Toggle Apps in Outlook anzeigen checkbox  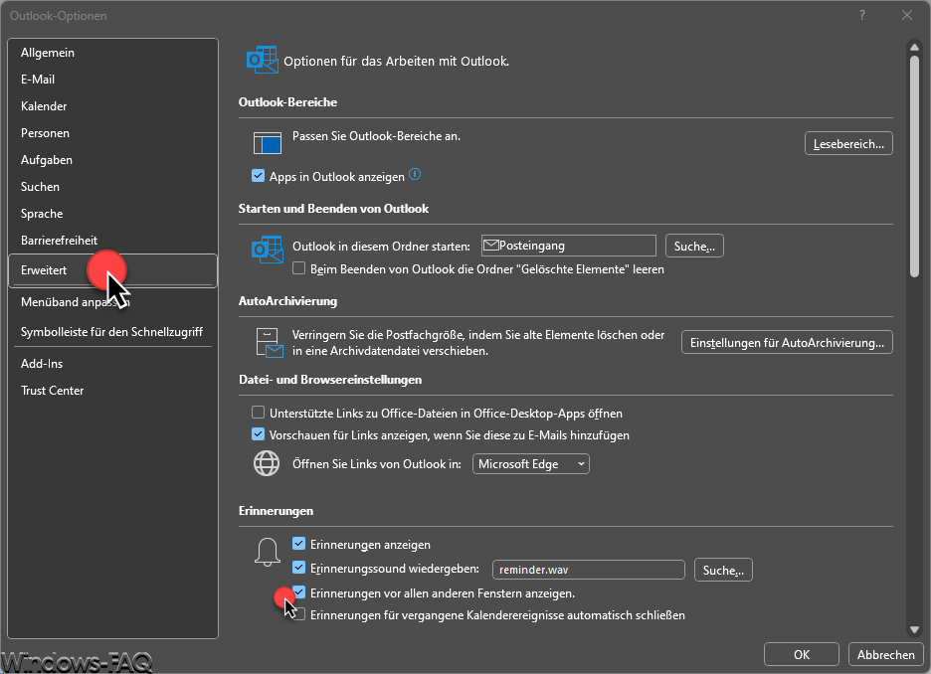coord(258,176)
